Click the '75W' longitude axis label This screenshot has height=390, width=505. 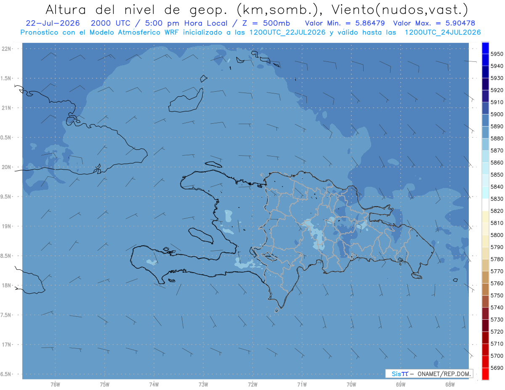tap(105, 385)
